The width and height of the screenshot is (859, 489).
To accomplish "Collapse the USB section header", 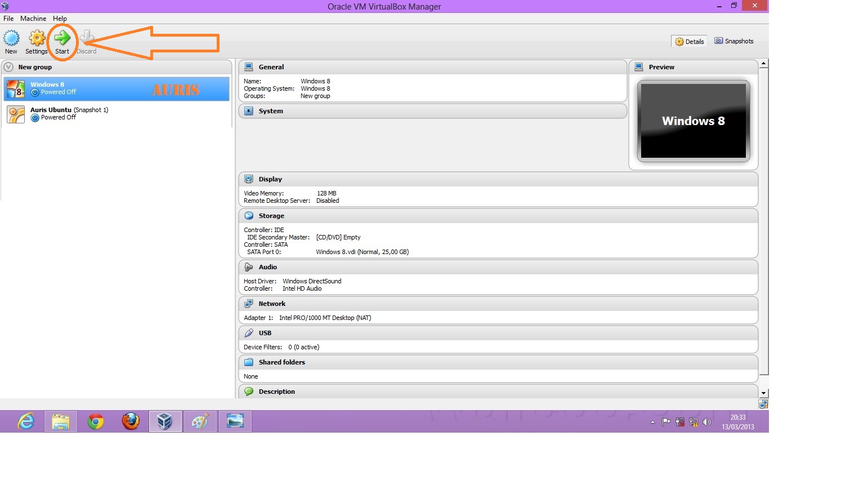I will point(498,333).
